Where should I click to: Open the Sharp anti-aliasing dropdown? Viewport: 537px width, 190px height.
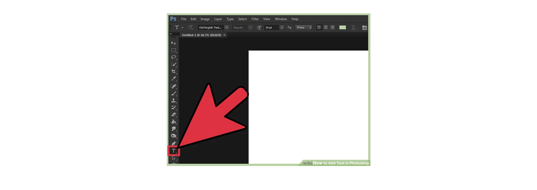coord(304,27)
